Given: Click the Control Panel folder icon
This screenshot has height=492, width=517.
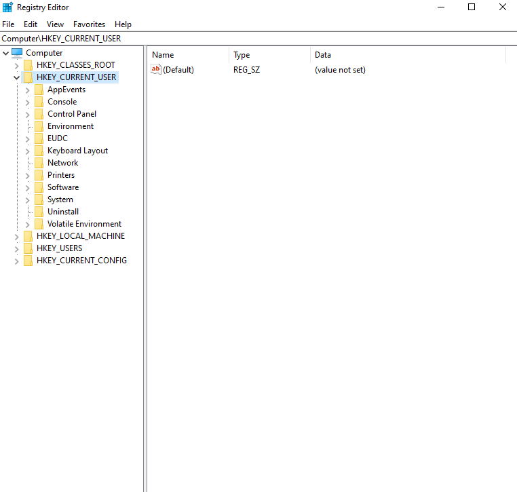Looking at the screenshot, I should 39,114.
